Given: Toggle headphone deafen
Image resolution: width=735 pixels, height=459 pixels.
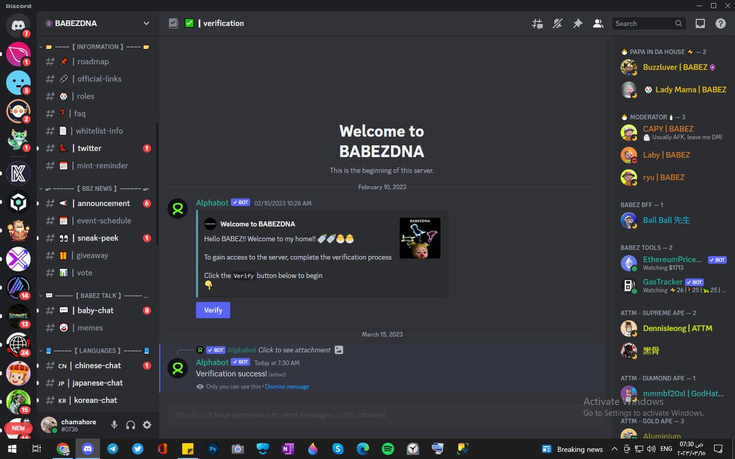Looking at the screenshot, I should (130, 425).
